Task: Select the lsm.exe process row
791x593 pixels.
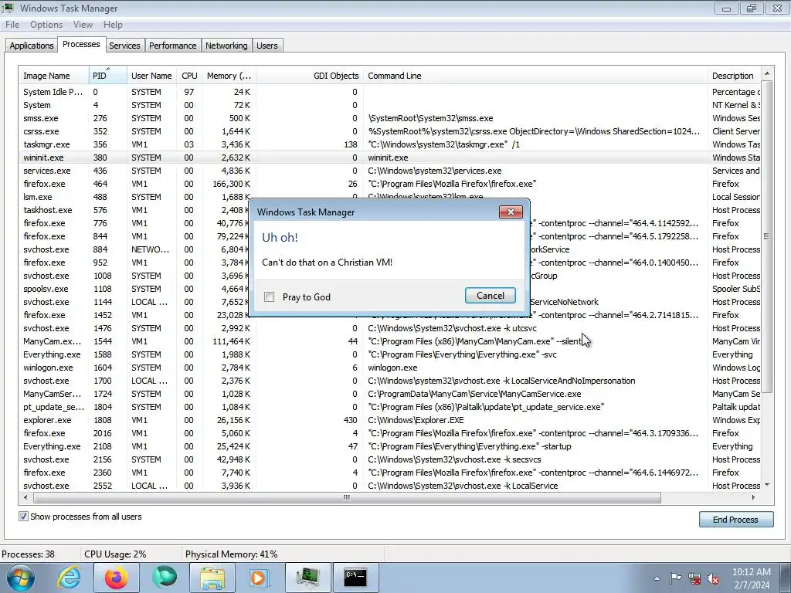Action: pyautogui.click(x=134, y=197)
